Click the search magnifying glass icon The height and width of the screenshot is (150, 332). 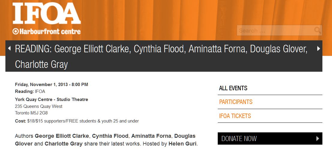click(317, 30)
